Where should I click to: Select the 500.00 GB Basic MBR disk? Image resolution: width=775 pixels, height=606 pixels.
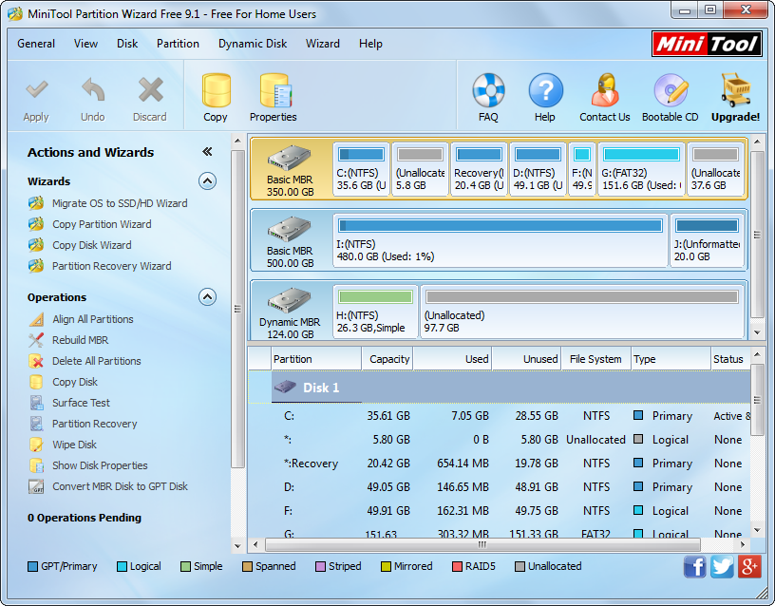(x=291, y=240)
